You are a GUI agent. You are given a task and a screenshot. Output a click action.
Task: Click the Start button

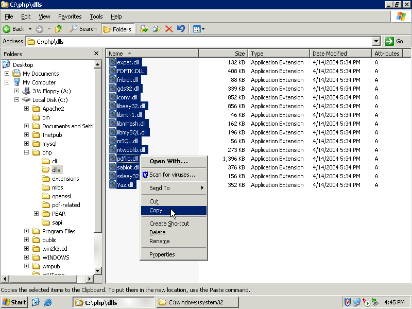14,302
